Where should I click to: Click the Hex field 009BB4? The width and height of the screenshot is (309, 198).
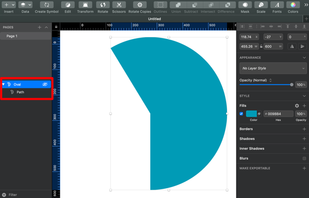(278, 114)
